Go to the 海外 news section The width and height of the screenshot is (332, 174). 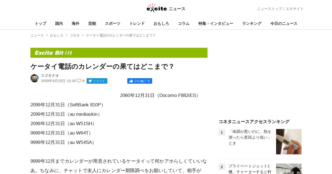click(76, 23)
